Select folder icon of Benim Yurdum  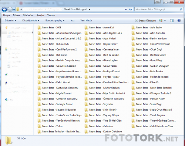click(x=133, y=38)
